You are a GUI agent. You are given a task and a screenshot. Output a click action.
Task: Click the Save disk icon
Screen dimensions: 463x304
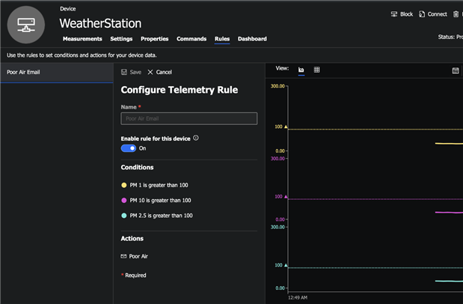(124, 72)
